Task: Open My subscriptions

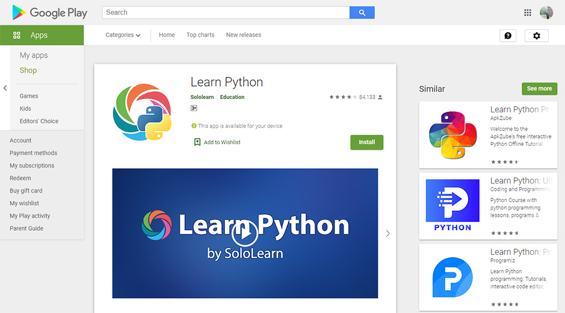Action: click(x=32, y=166)
